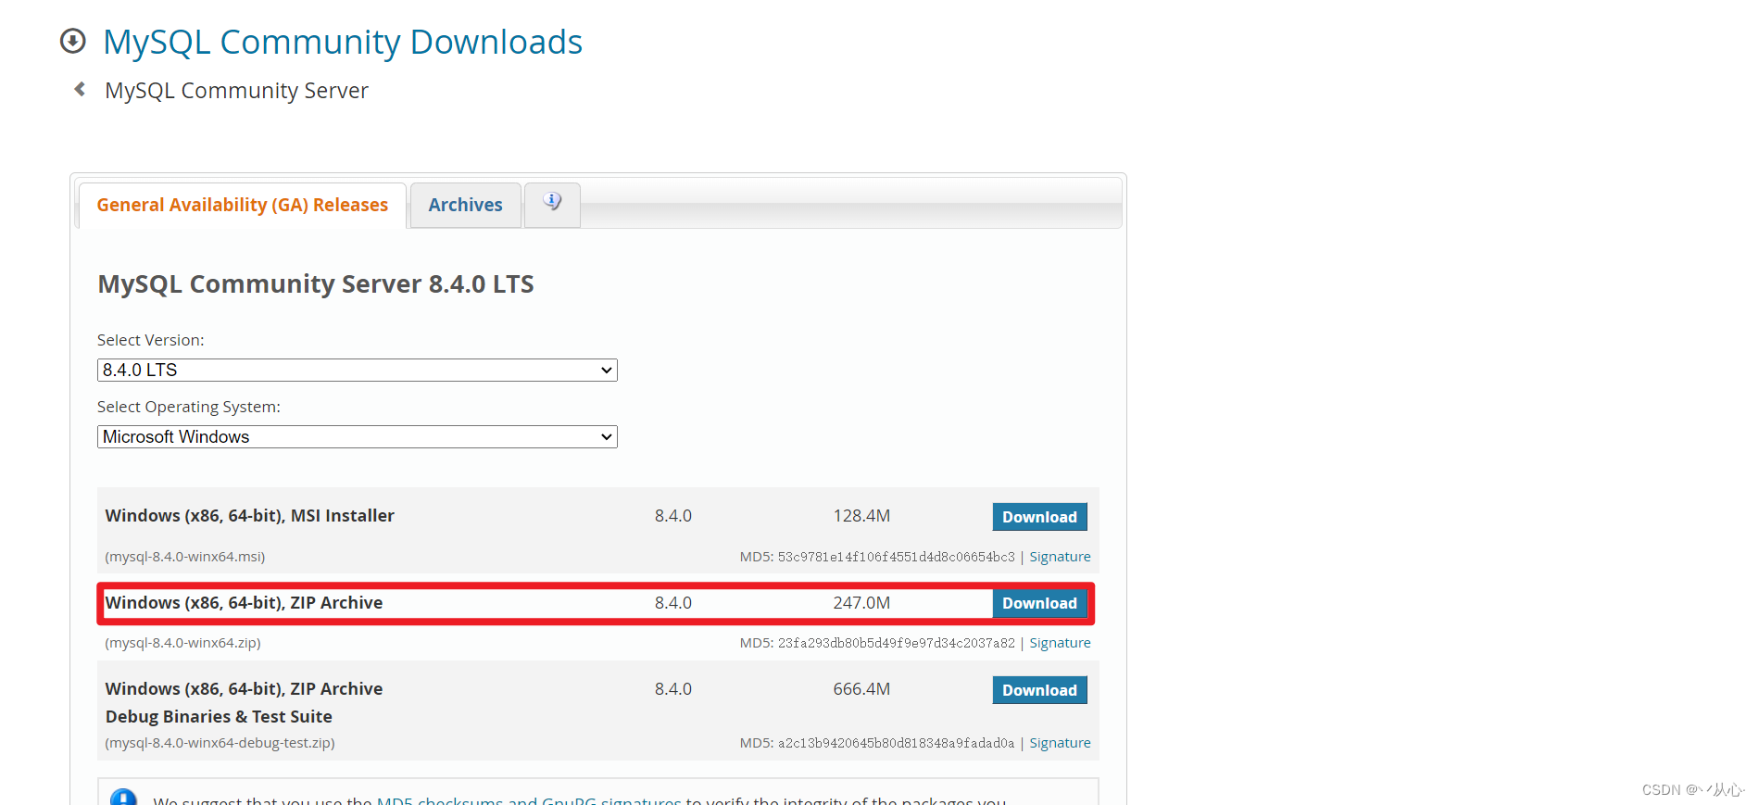This screenshot has height=805, width=1759.
Task: Open Signature link for mysql-8.4.0-winx64.zip
Action: [x=1060, y=643]
